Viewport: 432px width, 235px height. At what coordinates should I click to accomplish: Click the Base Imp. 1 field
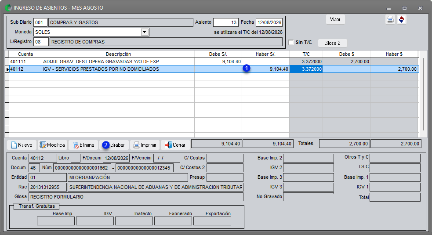point(395,177)
